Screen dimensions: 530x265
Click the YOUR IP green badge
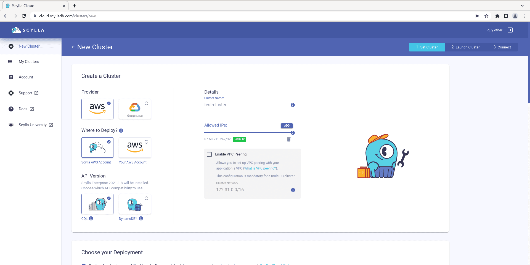pos(239,140)
